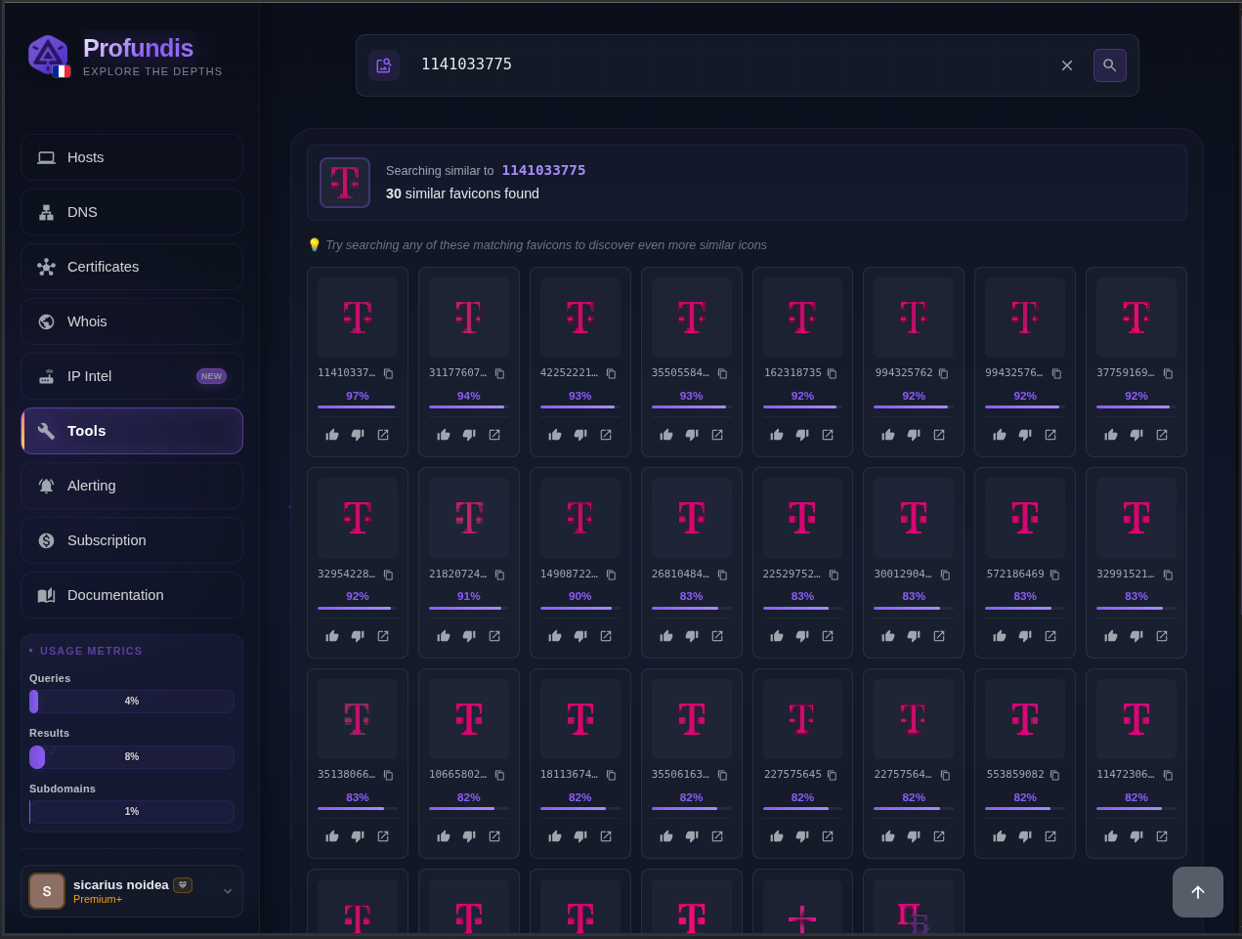This screenshot has width=1242, height=939.
Task: Click the Profundis logo icon
Action: coord(48,56)
